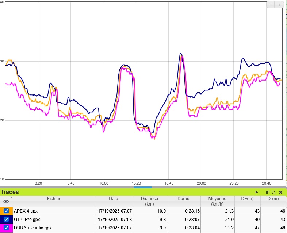Viewport: 287px width, 233px height.
Task: Click the fullscreen expand icon in Traces header
Action: pos(273,192)
